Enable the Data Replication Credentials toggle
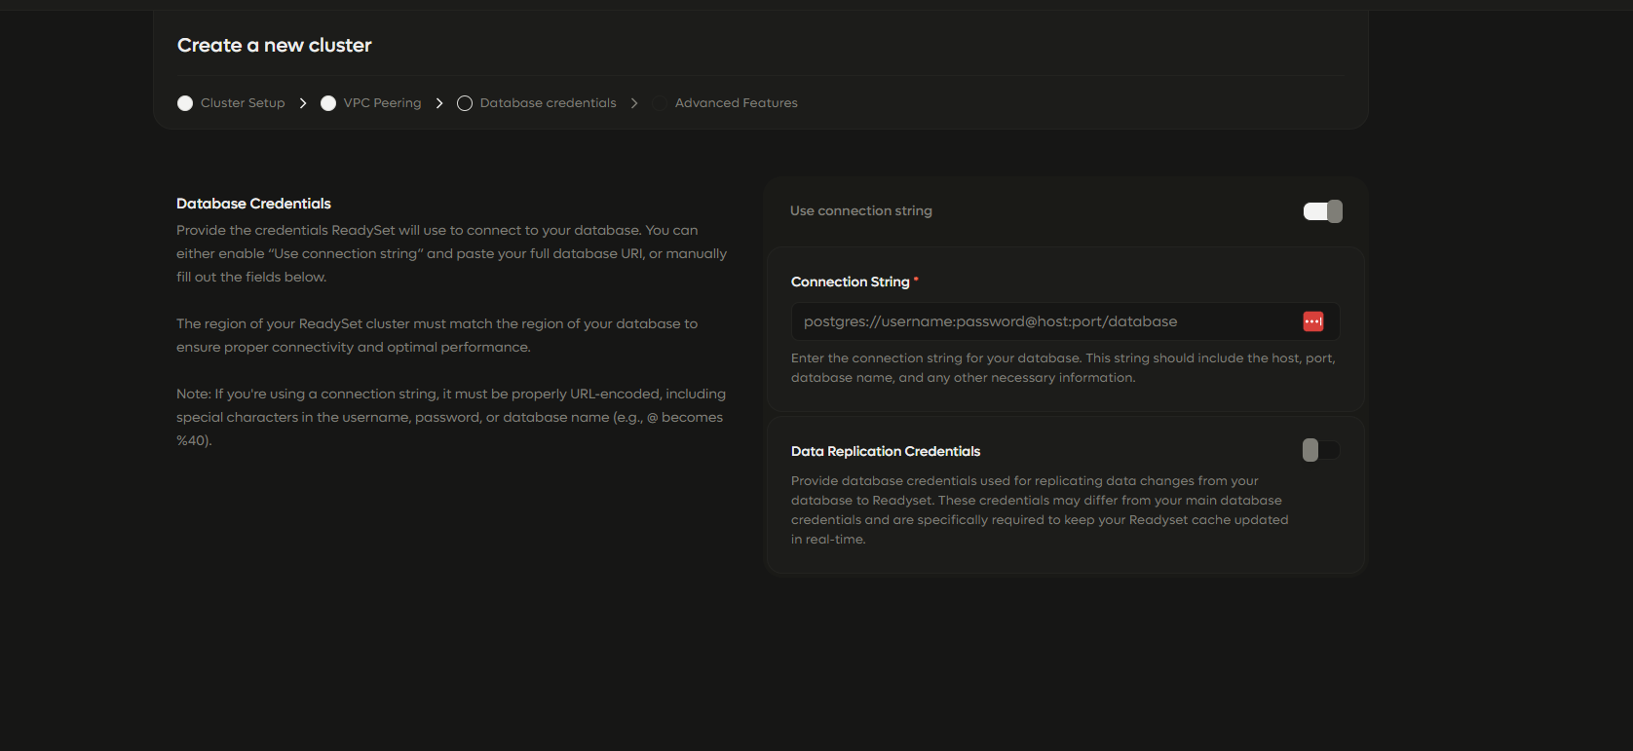This screenshot has width=1633, height=751. 1321,450
